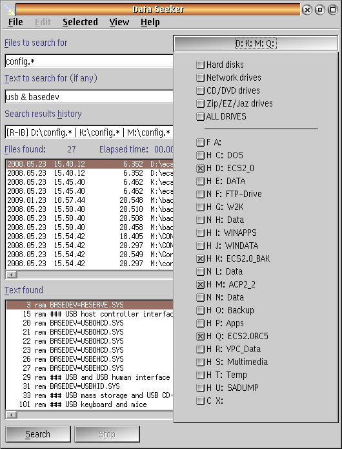This screenshot has width=342, height=449.
Task: Check the R: VPC_Data drive checkbox
Action: 201,349
